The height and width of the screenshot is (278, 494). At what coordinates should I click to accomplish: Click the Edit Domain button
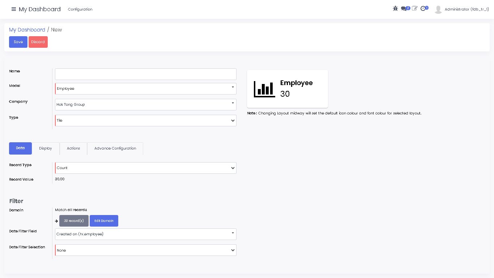tap(104, 221)
